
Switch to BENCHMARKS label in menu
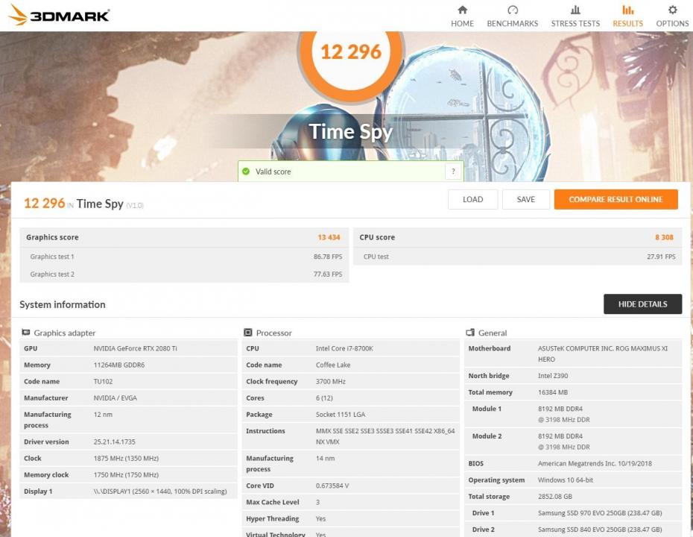click(512, 23)
